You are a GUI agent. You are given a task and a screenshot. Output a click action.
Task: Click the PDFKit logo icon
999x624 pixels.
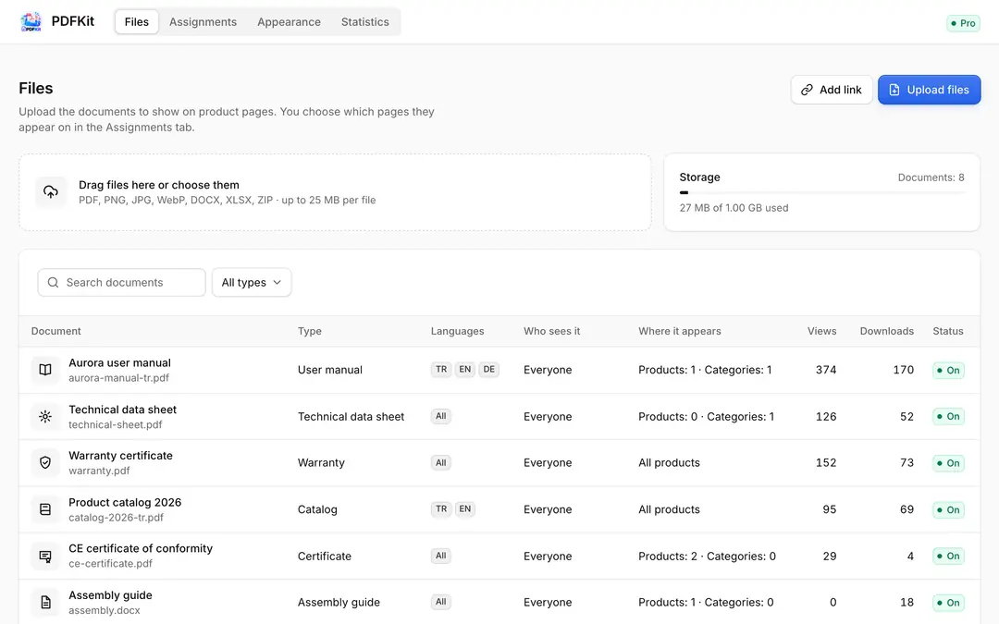[x=31, y=21]
